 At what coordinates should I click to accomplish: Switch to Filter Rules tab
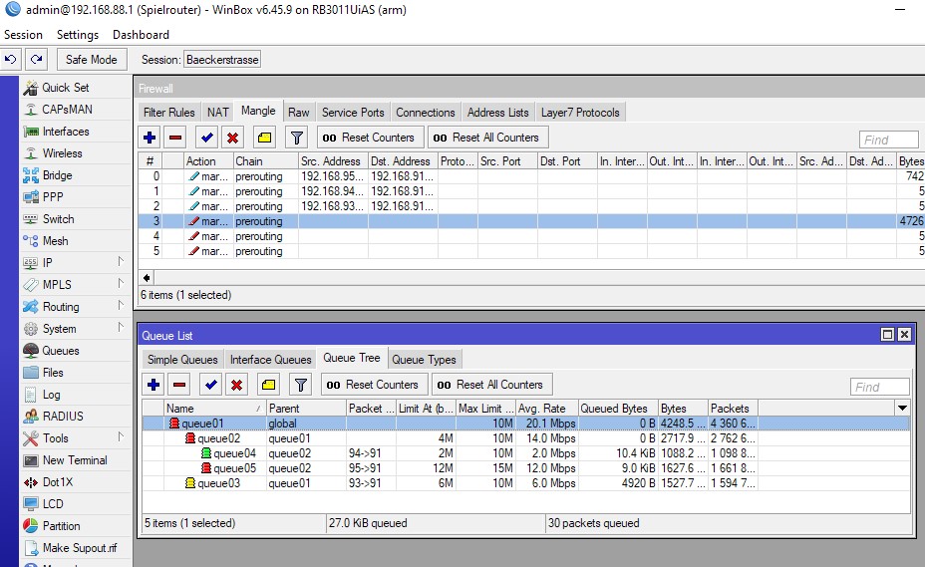(x=168, y=112)
